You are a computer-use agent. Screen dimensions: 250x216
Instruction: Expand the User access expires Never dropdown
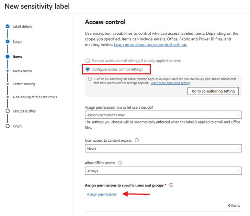(163, 149)
